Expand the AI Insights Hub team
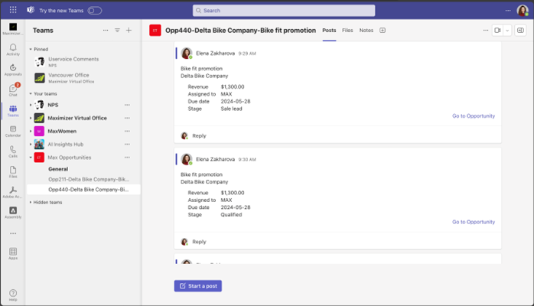534x306 pixels. pos(31,145)
